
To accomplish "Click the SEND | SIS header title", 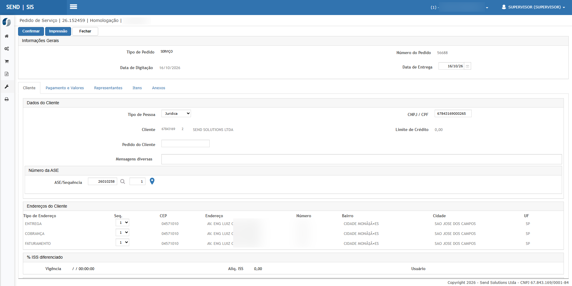I will (20, 7).
